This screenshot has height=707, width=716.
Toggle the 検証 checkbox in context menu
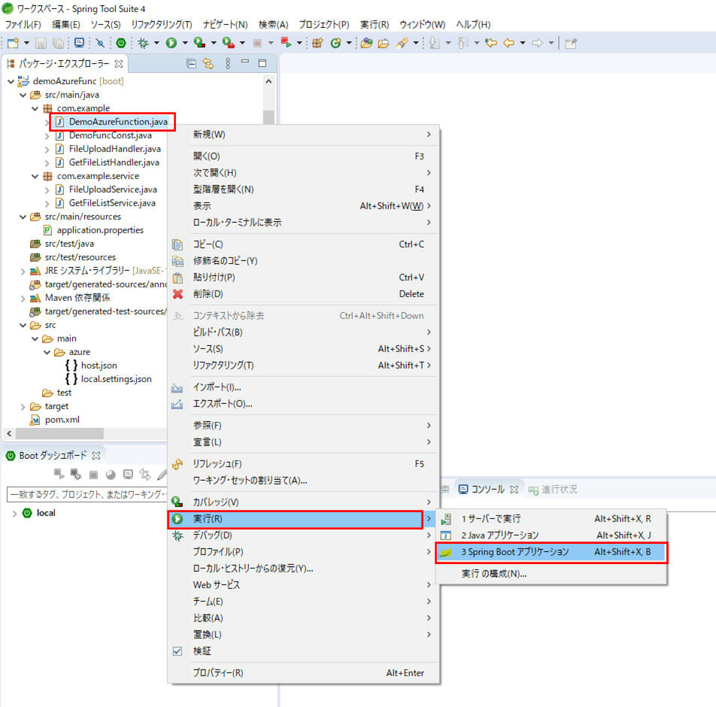(x=177, y=651)
